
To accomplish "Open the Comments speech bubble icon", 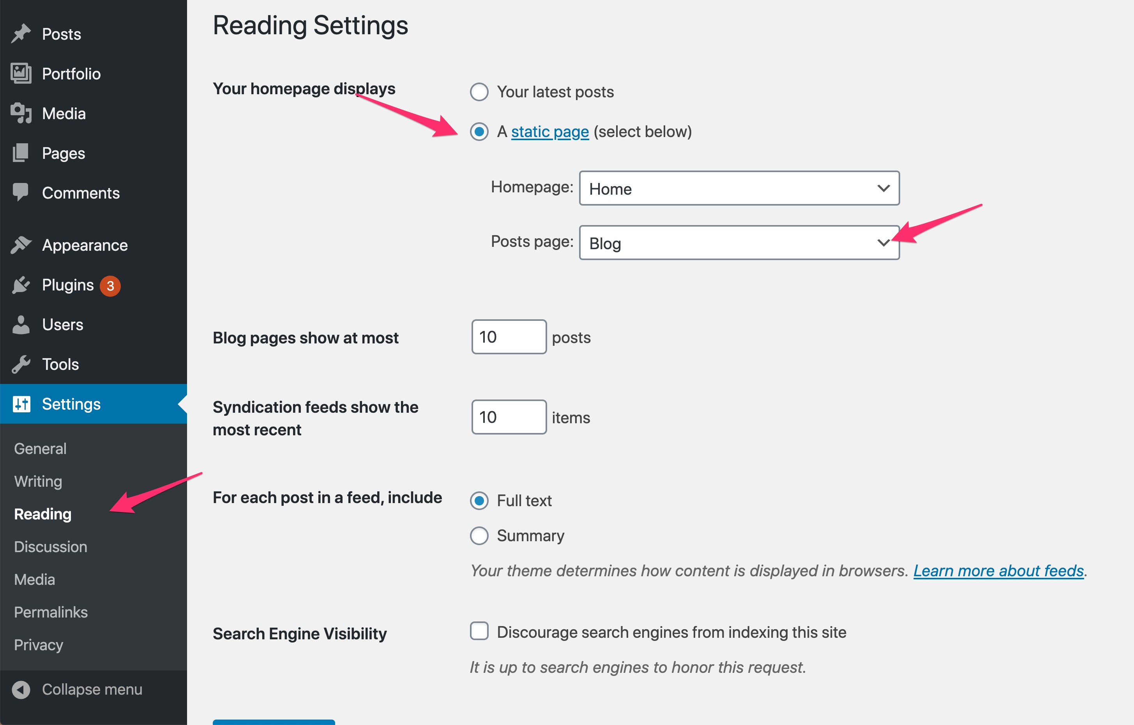I will (x=21, y=193).
